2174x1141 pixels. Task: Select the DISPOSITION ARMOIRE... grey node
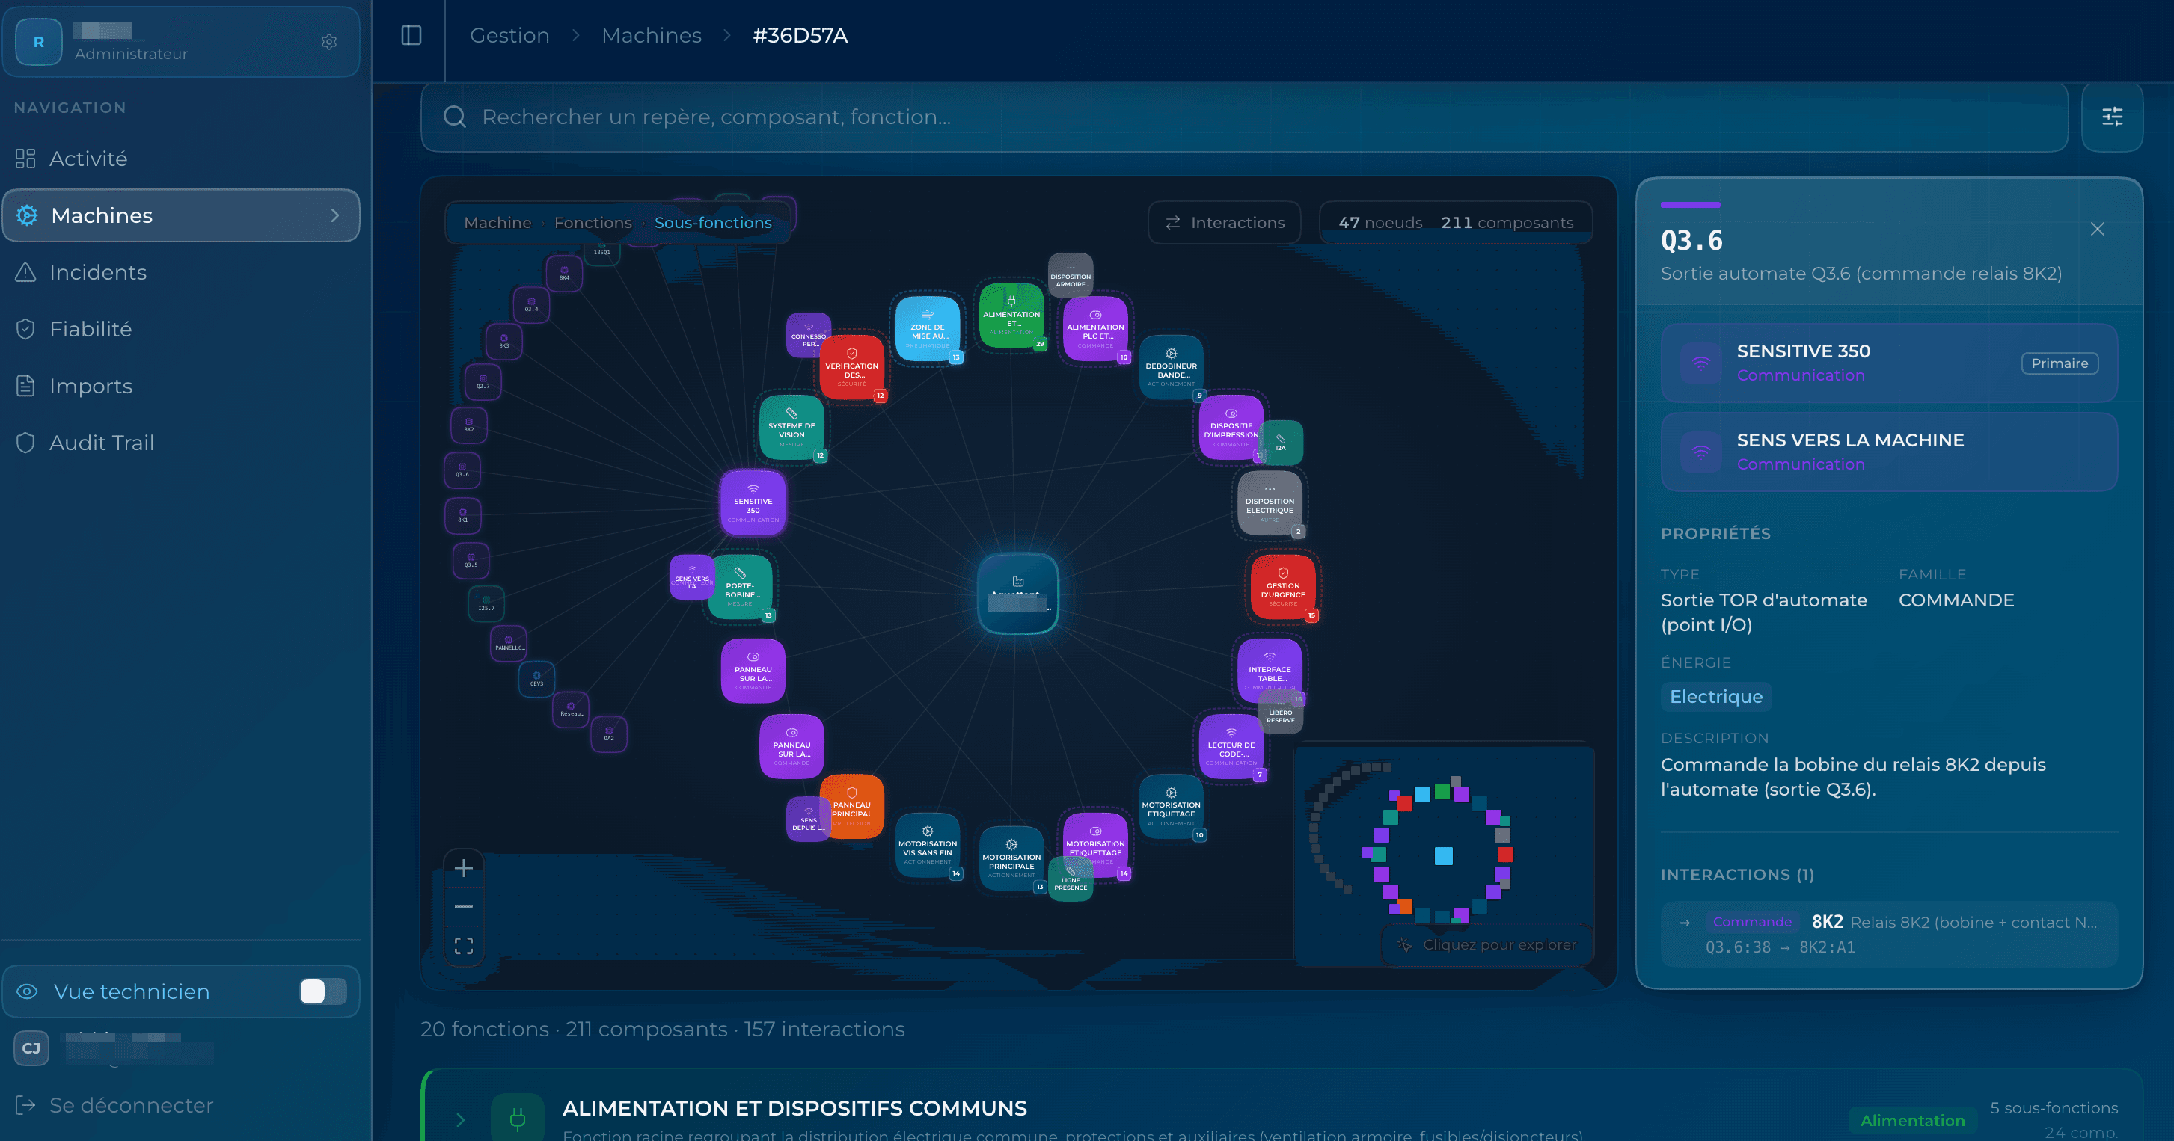1070,276
